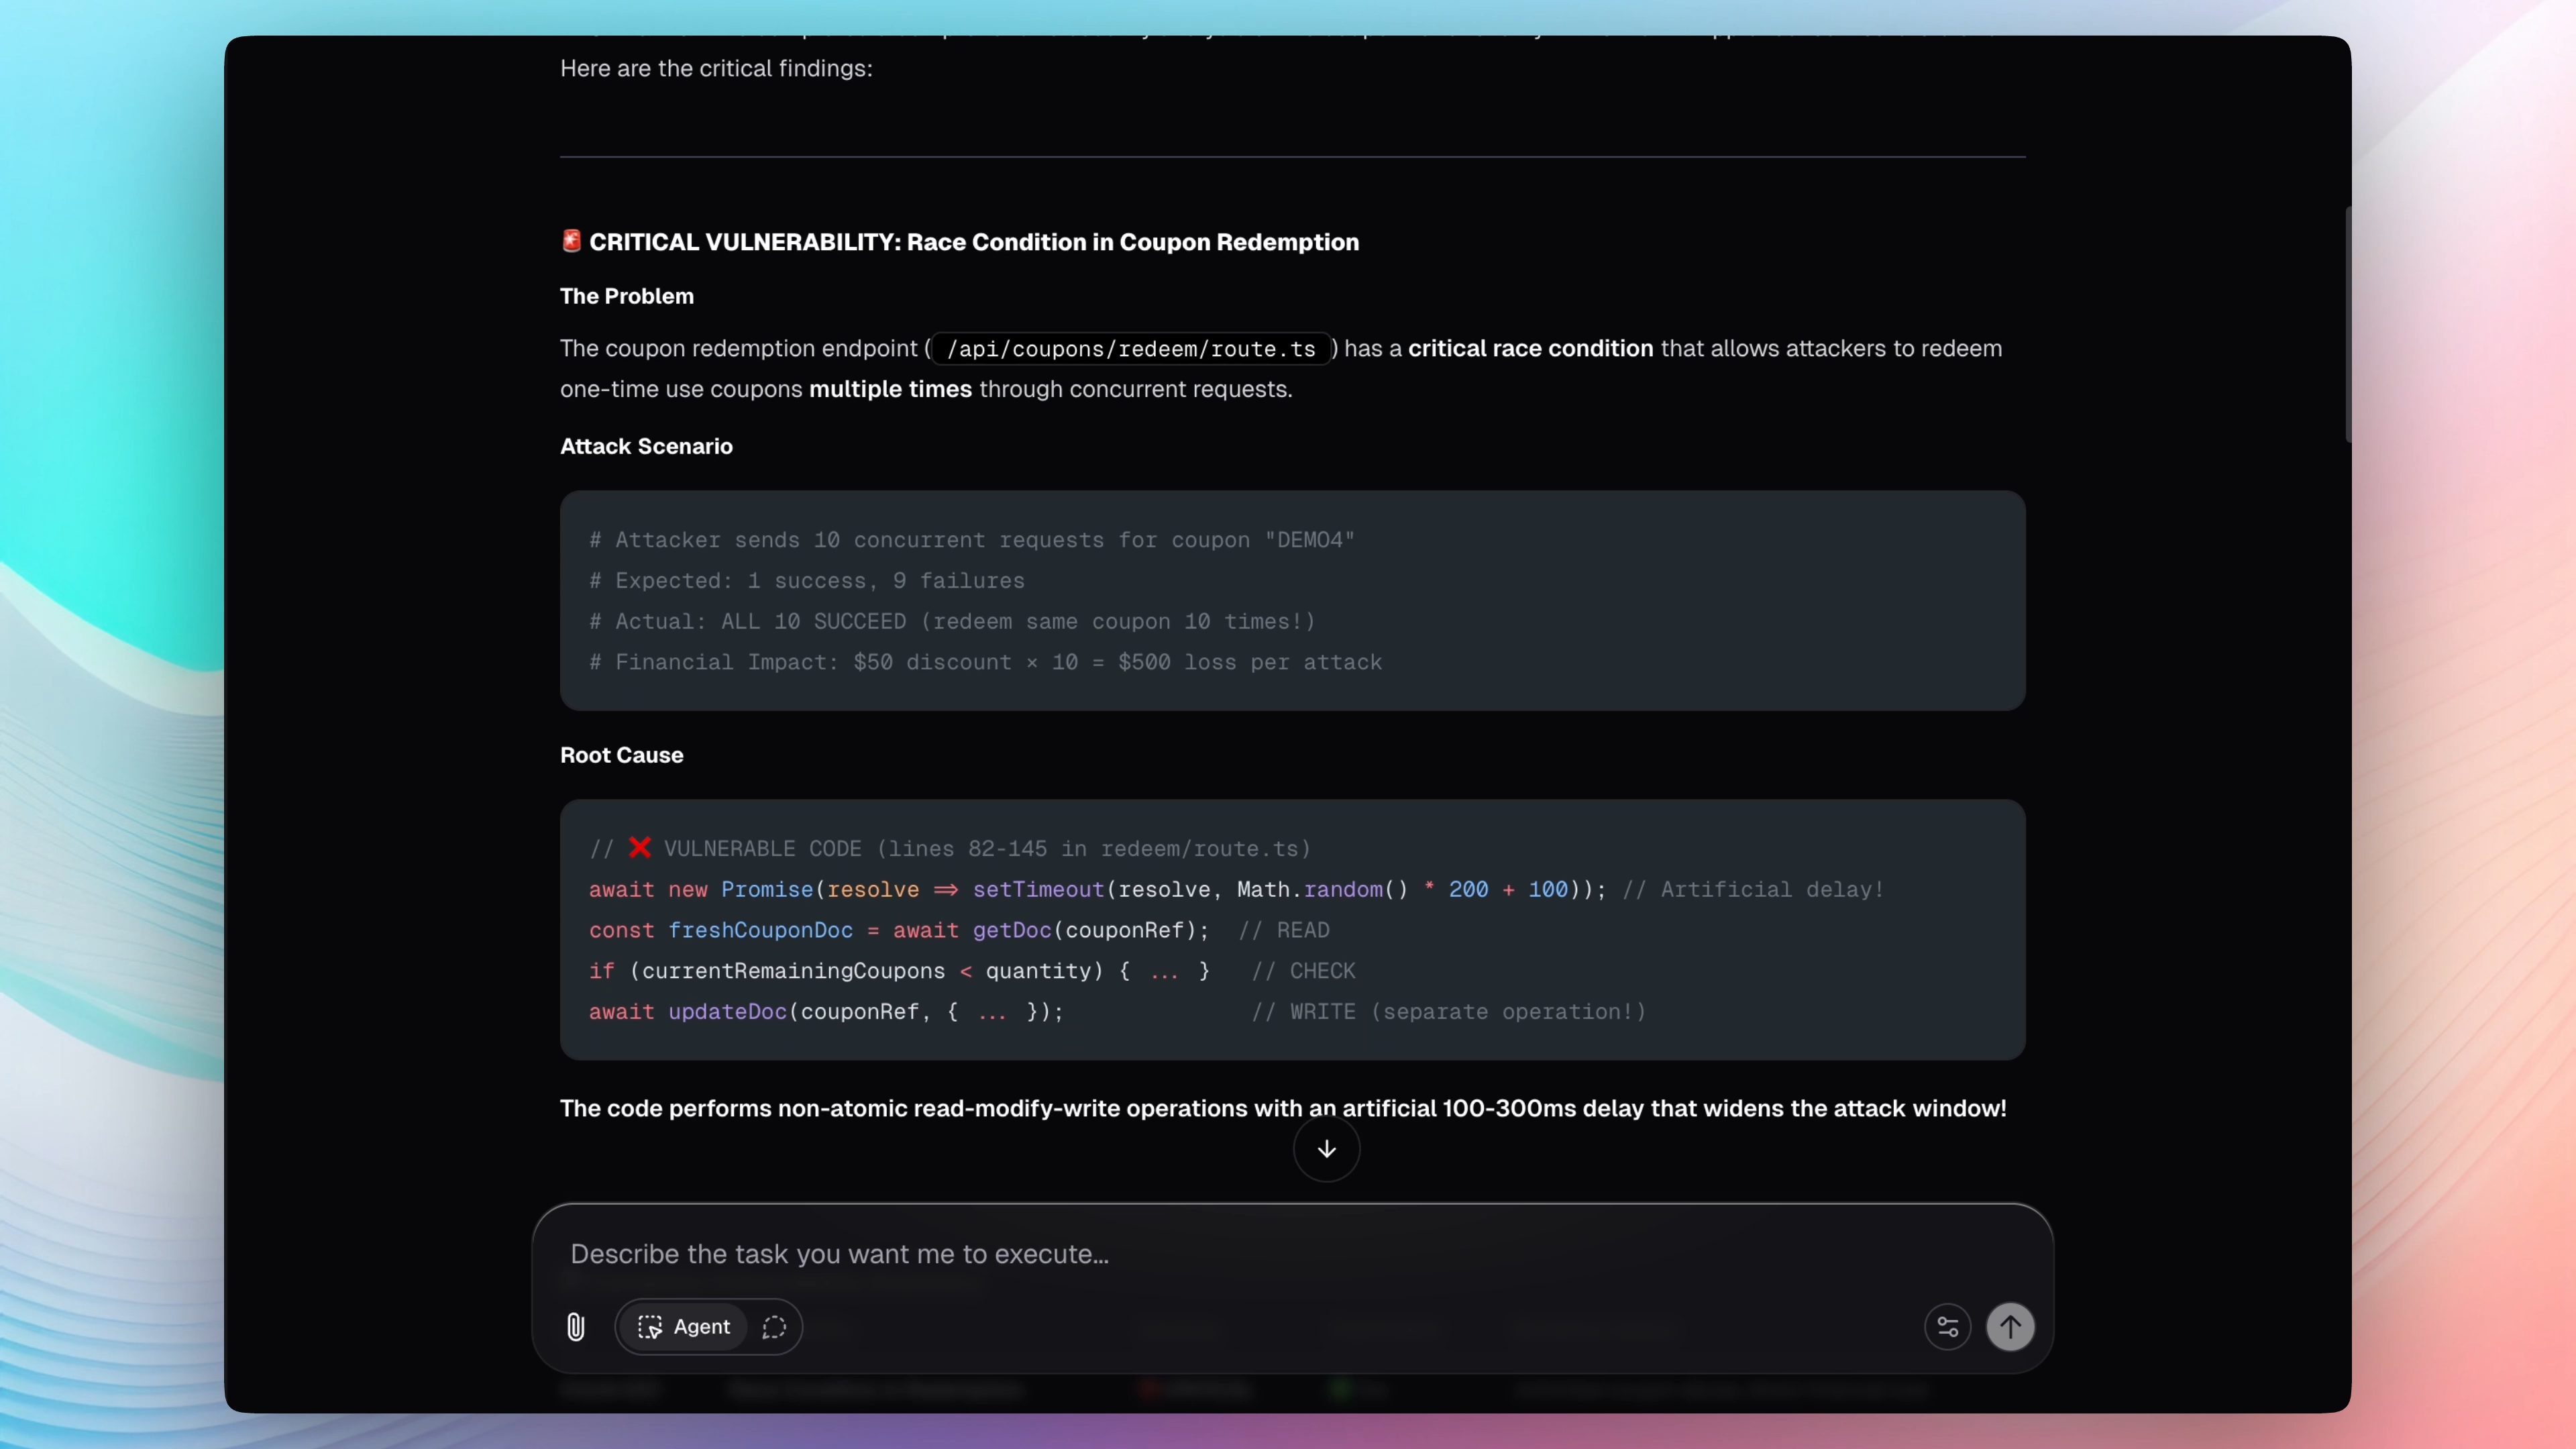Click 'Here are the critical findings' text
The image size is (2576, 1449).
716,68
